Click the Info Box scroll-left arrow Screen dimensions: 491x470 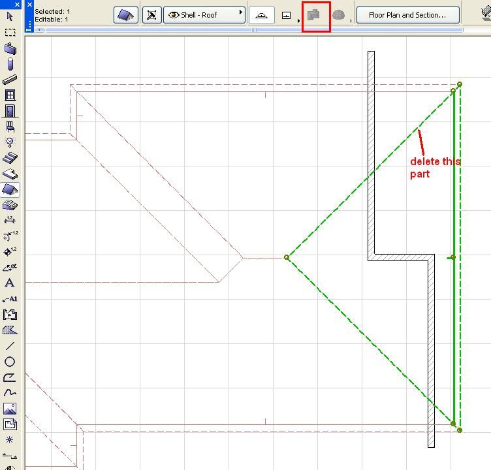coord(39,30)
